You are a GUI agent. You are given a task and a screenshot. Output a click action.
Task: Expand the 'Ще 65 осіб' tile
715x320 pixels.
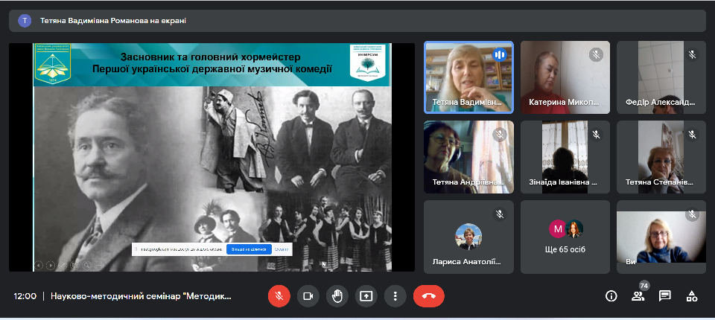pyautogui.click(x=565, y=236)
